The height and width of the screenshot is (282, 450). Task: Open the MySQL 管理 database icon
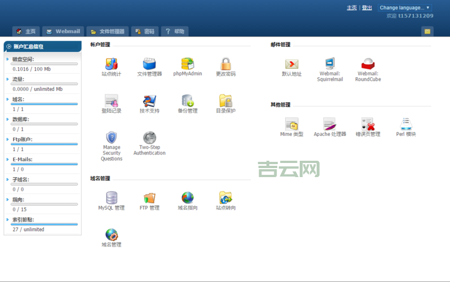[111, 198]
